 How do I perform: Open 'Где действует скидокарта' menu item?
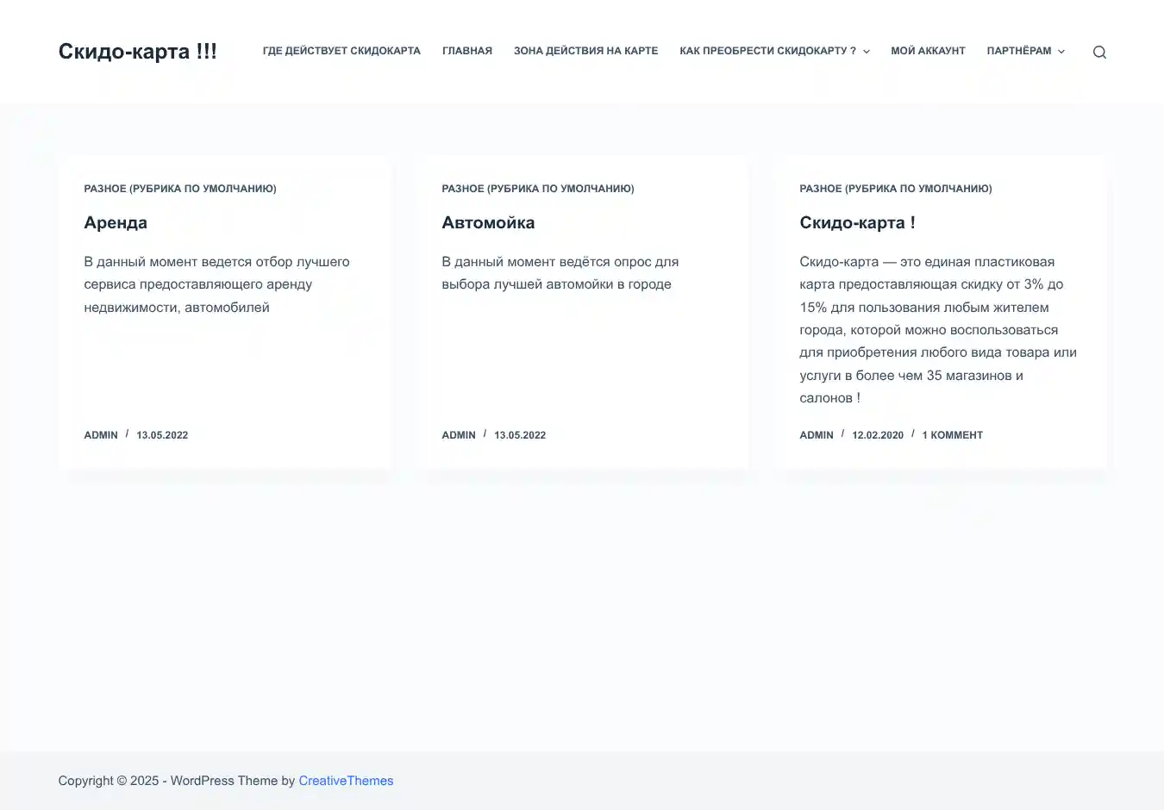pos(341,51)
